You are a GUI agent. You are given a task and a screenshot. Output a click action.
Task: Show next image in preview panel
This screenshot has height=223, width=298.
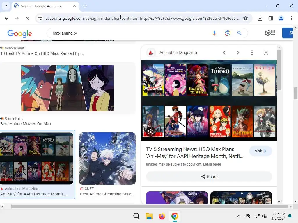pyautogui.click(x=238, y=53)
